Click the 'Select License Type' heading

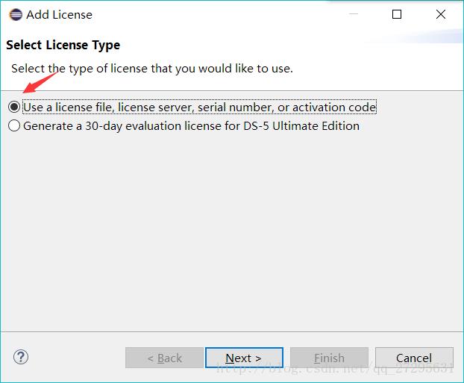63,46
